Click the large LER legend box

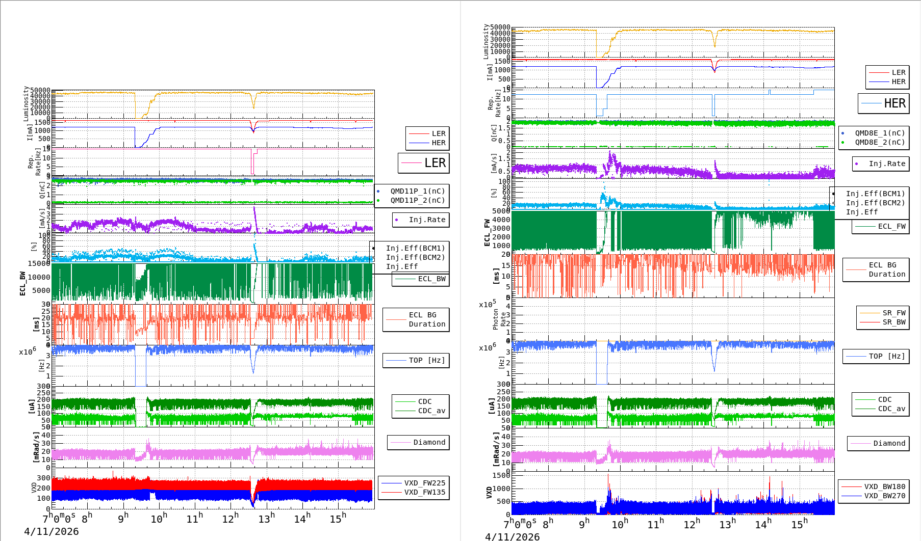point(424,163)
